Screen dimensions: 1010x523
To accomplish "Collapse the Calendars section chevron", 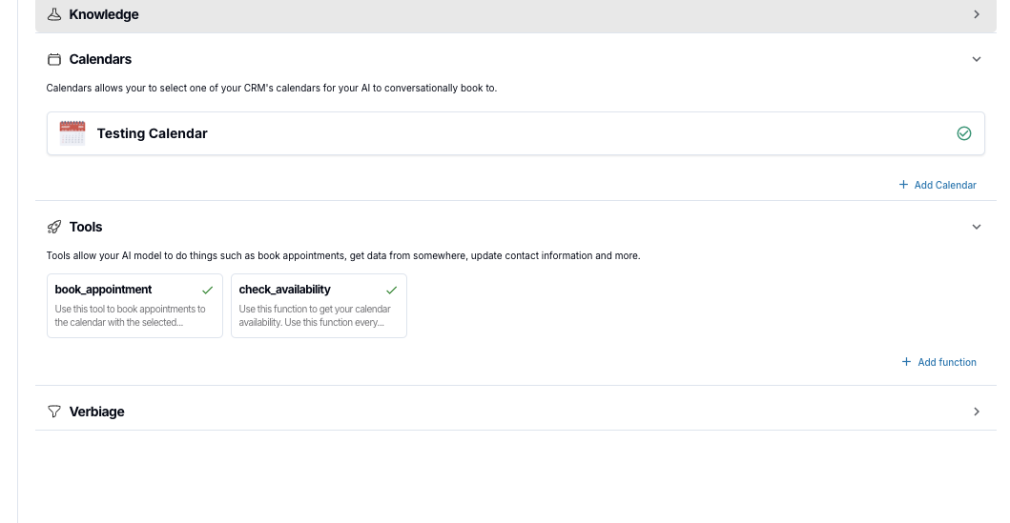I will (977, 59).
